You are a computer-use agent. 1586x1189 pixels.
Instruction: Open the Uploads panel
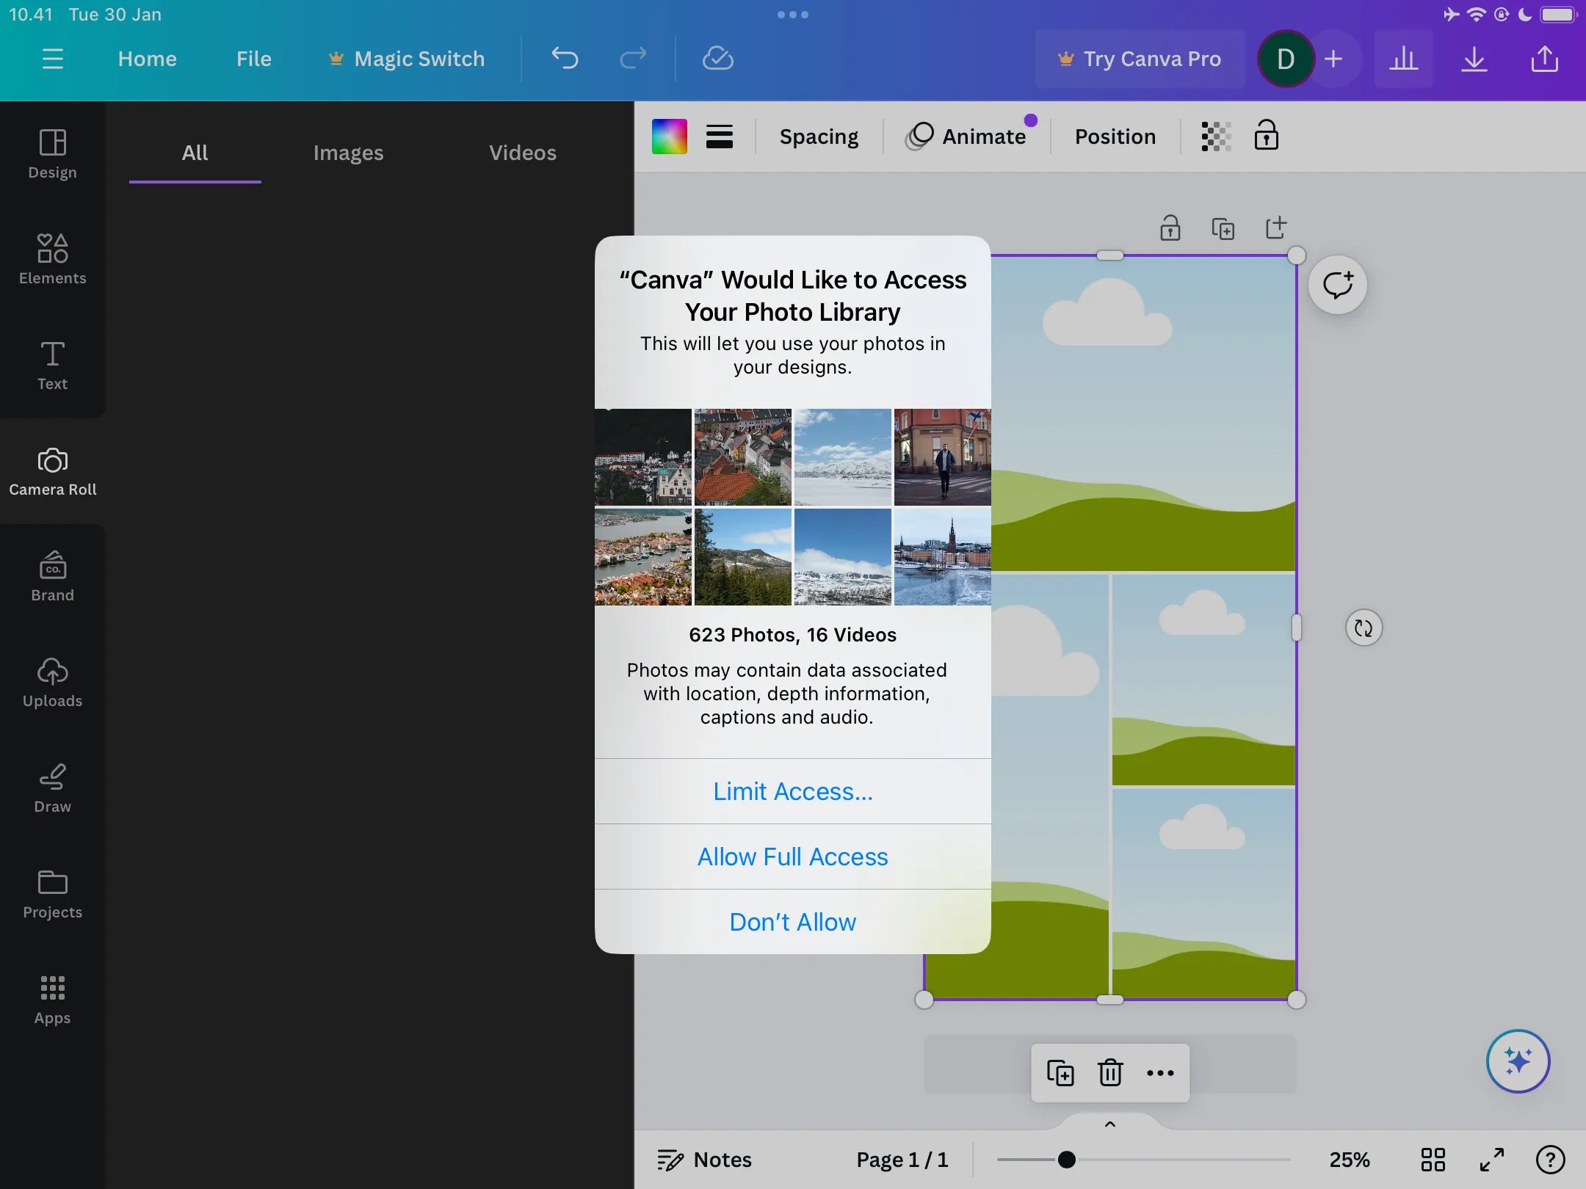(x=51, y=681)
